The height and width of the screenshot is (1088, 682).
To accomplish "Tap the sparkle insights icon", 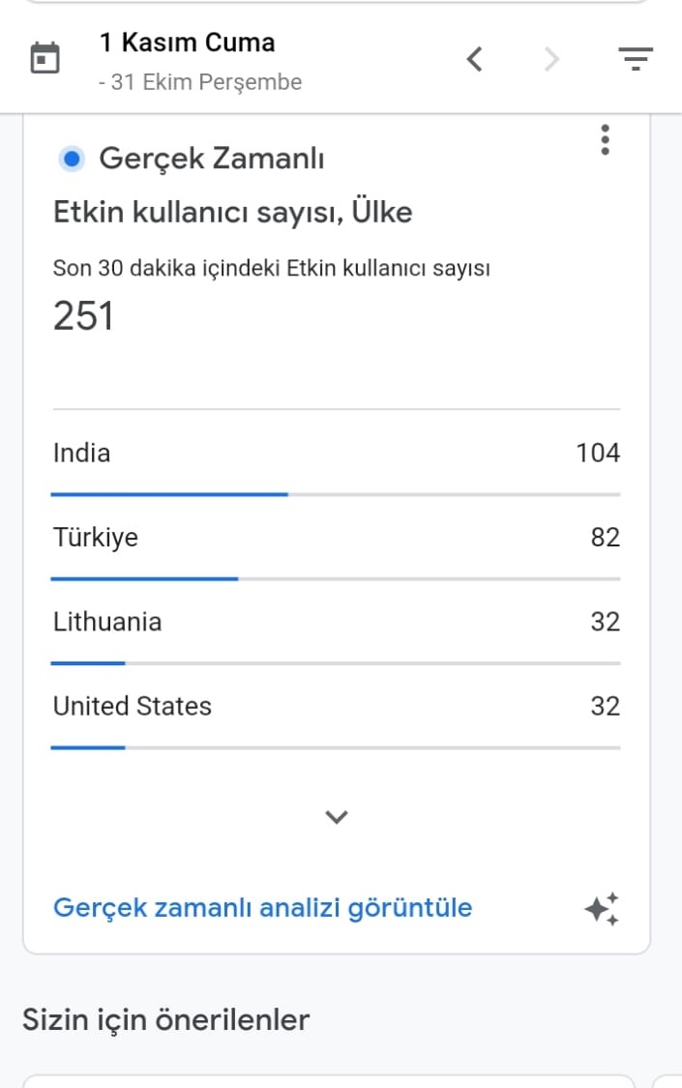I will (x=602, y=908).
